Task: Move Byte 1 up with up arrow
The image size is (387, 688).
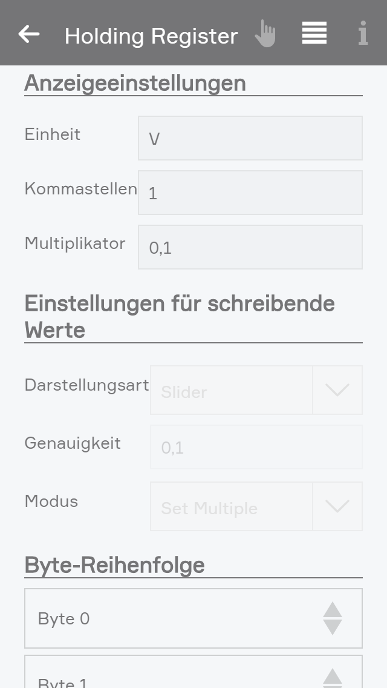Action: [x=333, y=676]
